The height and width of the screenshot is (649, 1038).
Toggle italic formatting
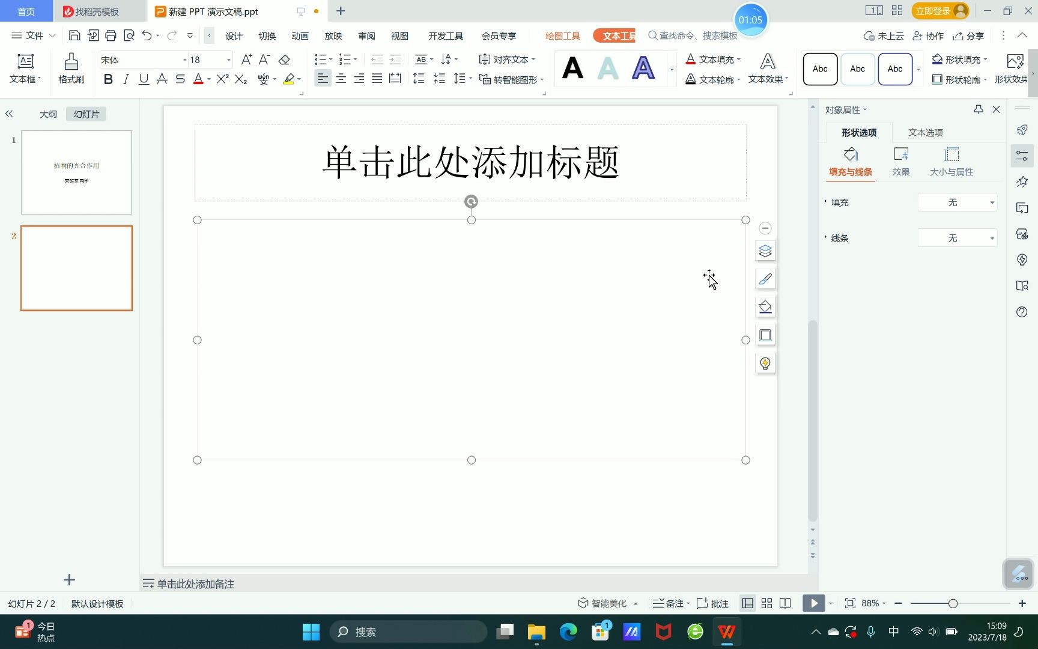coord(126,79)
